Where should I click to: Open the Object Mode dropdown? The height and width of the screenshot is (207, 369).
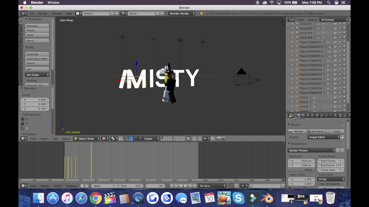pyautogui.click(x=87, y=139)
